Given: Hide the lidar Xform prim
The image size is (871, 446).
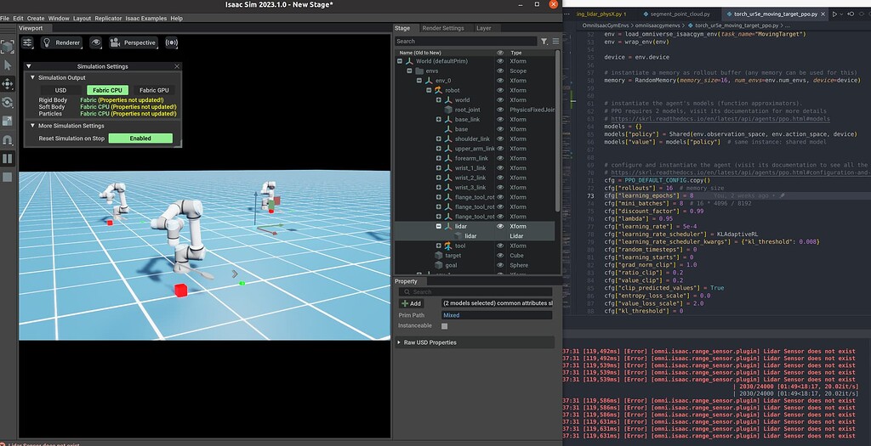Looking at the screenshot, I should coord(500,226).
